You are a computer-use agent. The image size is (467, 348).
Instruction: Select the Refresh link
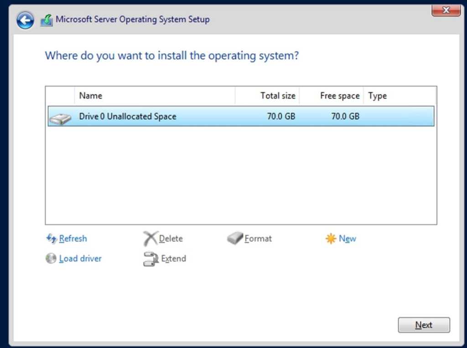(73, 239)
